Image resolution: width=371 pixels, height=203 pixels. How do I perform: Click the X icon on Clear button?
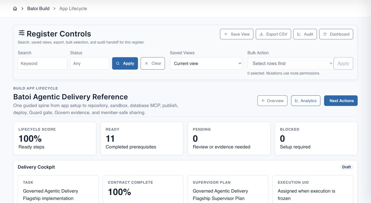tap(146, 63)
